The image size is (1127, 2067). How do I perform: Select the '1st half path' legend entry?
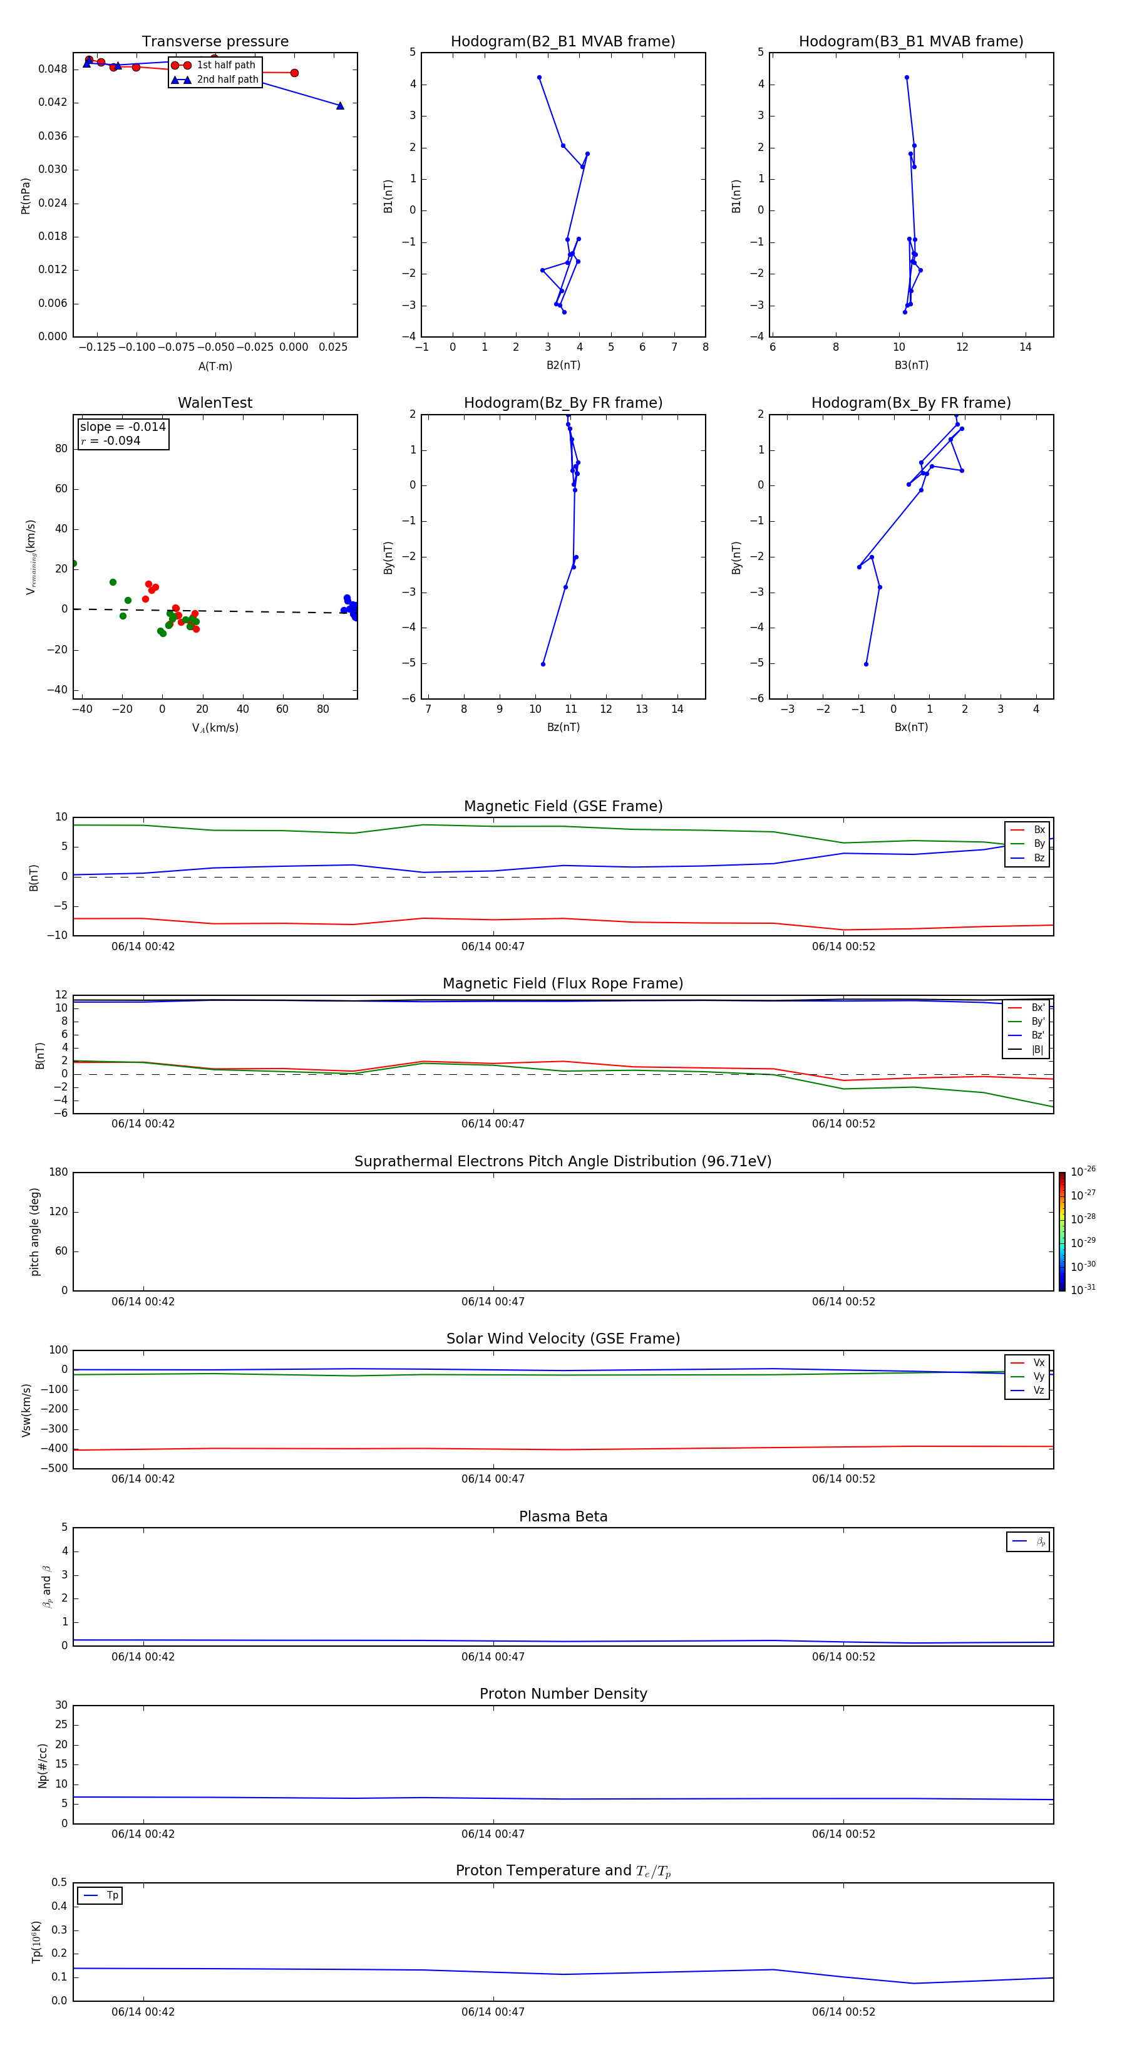click(214, 65)
